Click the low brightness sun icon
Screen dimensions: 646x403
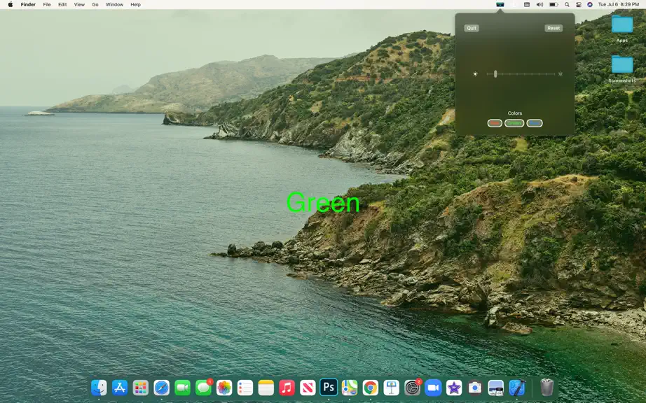click(475, 74)
